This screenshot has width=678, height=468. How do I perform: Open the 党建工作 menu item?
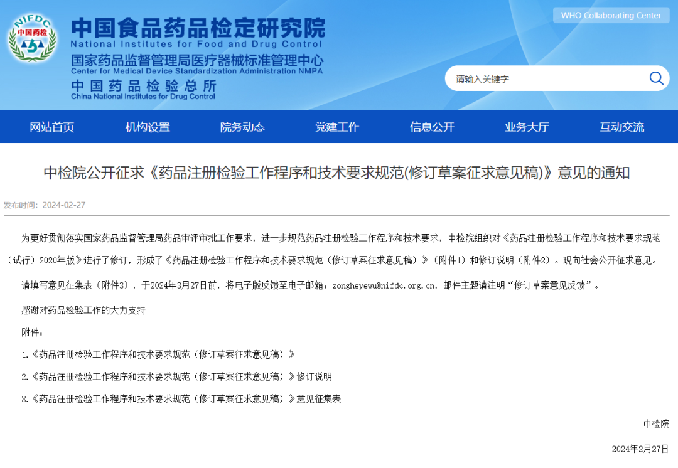(x=337, y=127)
